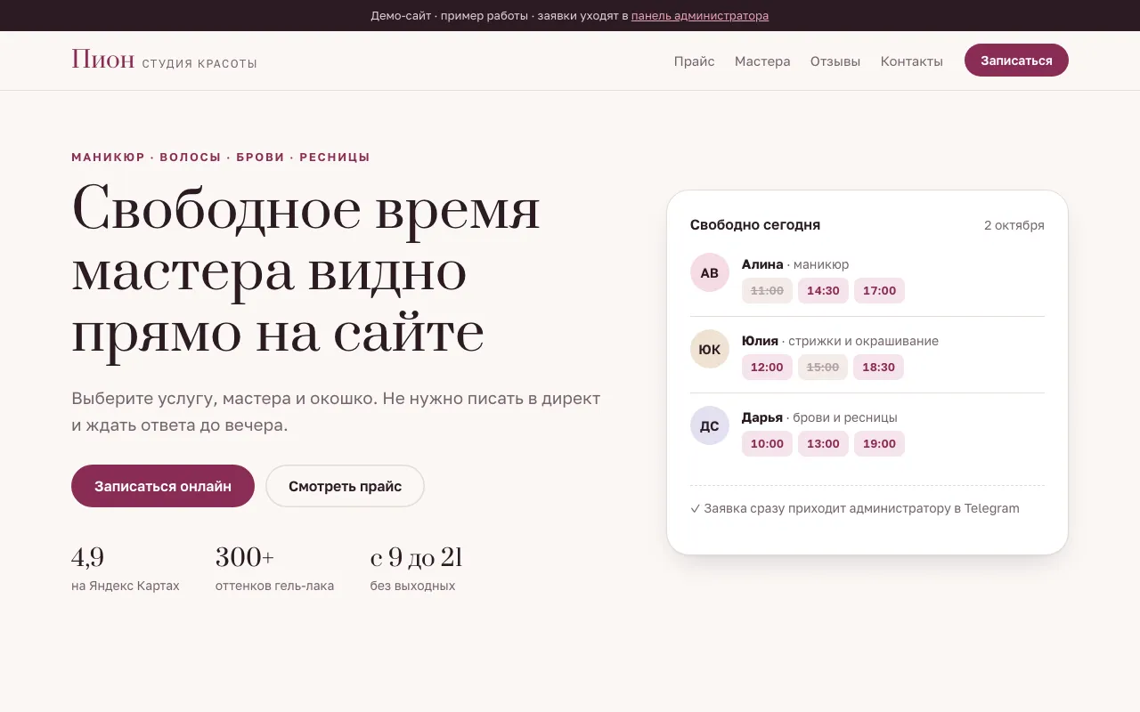Screen dimensions: 1140x712
Task: Select the 19:00 slot for Дарья
Action: pos(879,443)
